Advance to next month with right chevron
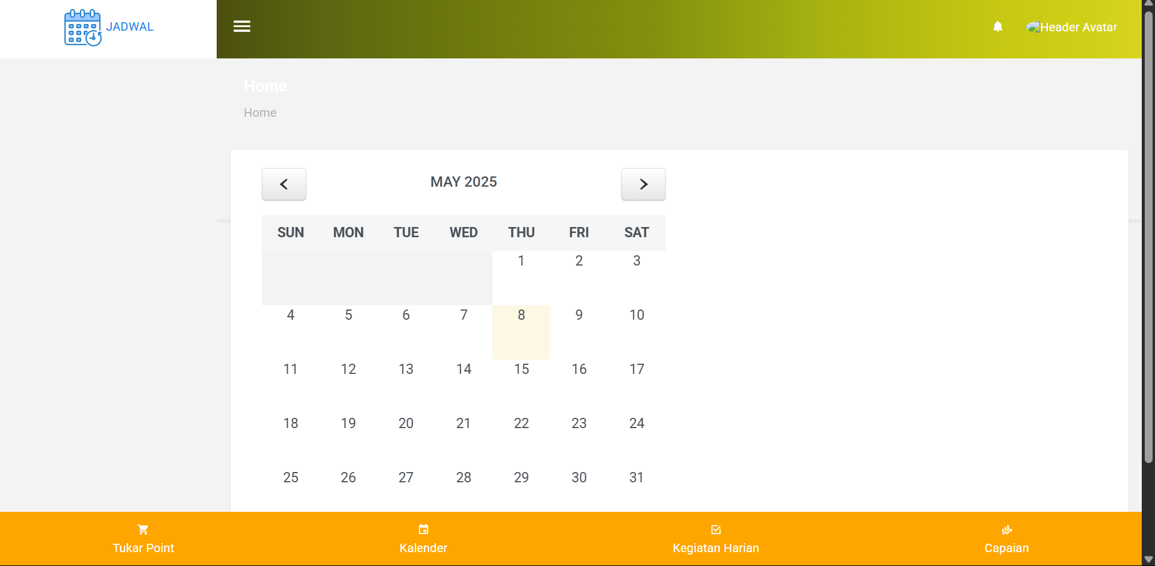The width and height of the screenshot is (1155, 566). (x=643, y=184)
